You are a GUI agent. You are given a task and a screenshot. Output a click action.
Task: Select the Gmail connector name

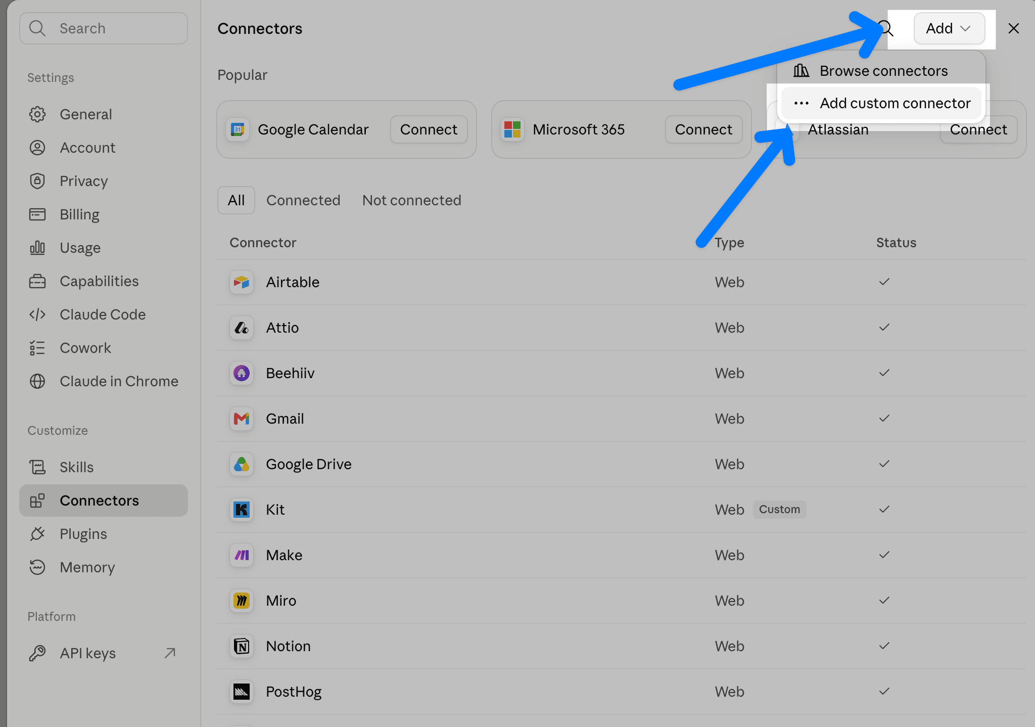point(285,419)
